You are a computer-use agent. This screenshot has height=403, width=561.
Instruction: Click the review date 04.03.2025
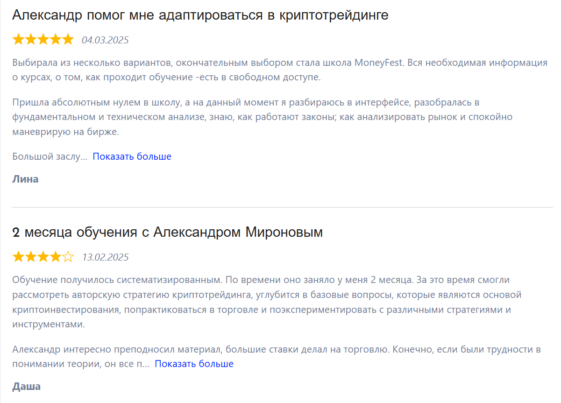(105, 40)
